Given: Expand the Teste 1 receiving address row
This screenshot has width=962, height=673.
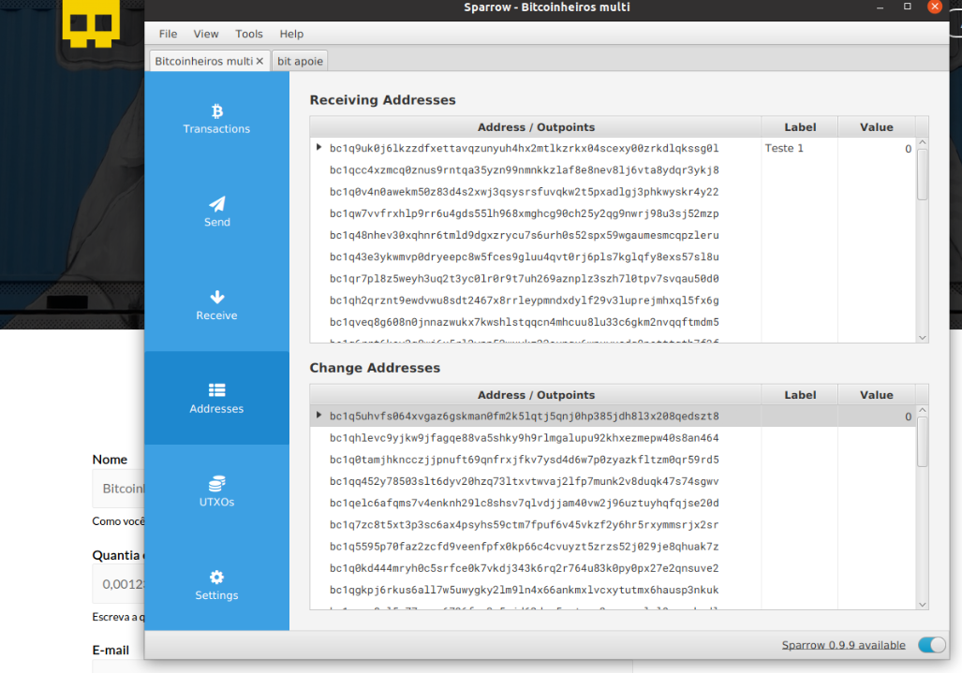Looking at the screenshot, I should point(318,147).
